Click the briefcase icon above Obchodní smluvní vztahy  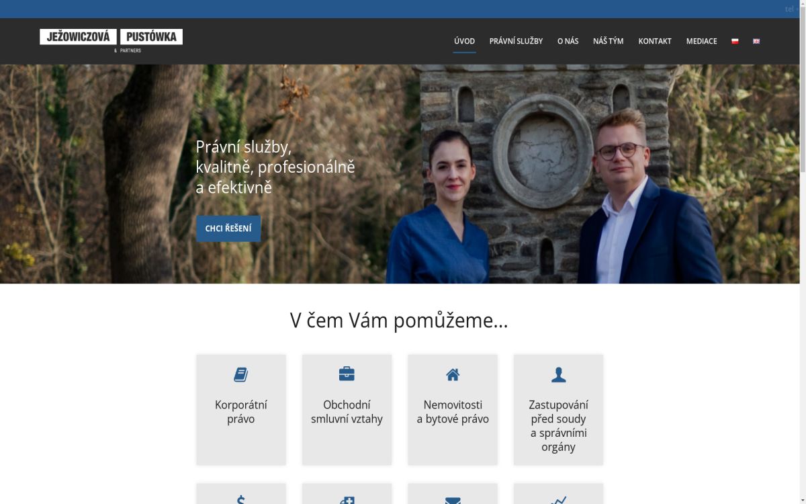pos(347,374)
